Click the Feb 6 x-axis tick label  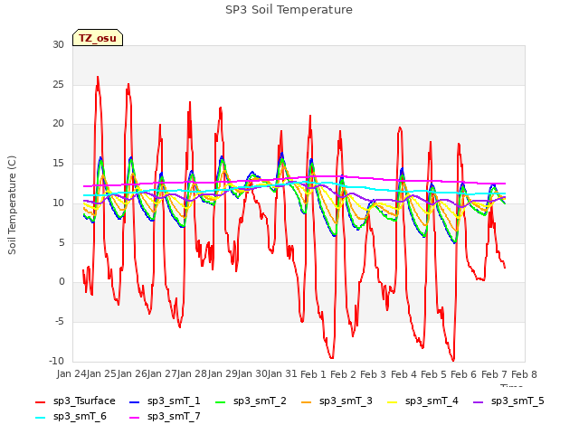pyautogui.click(x=464, y=374)
